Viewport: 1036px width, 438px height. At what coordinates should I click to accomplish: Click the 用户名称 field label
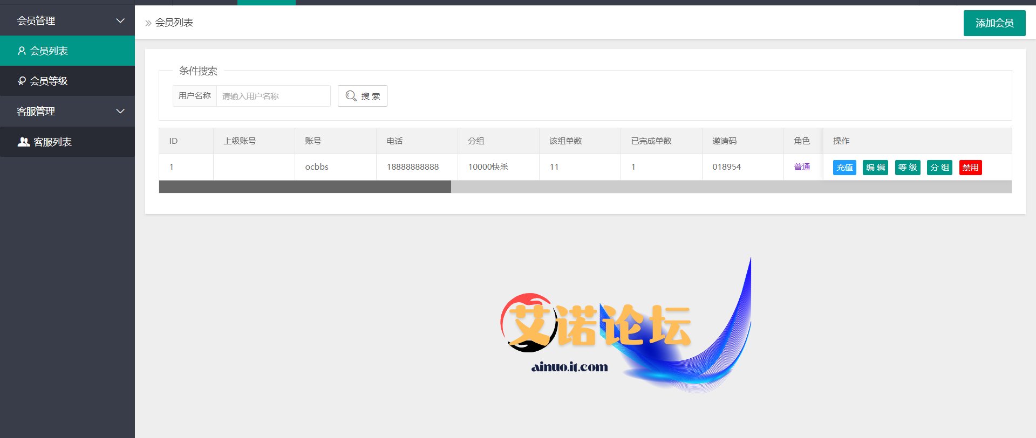tap(194, 96)
